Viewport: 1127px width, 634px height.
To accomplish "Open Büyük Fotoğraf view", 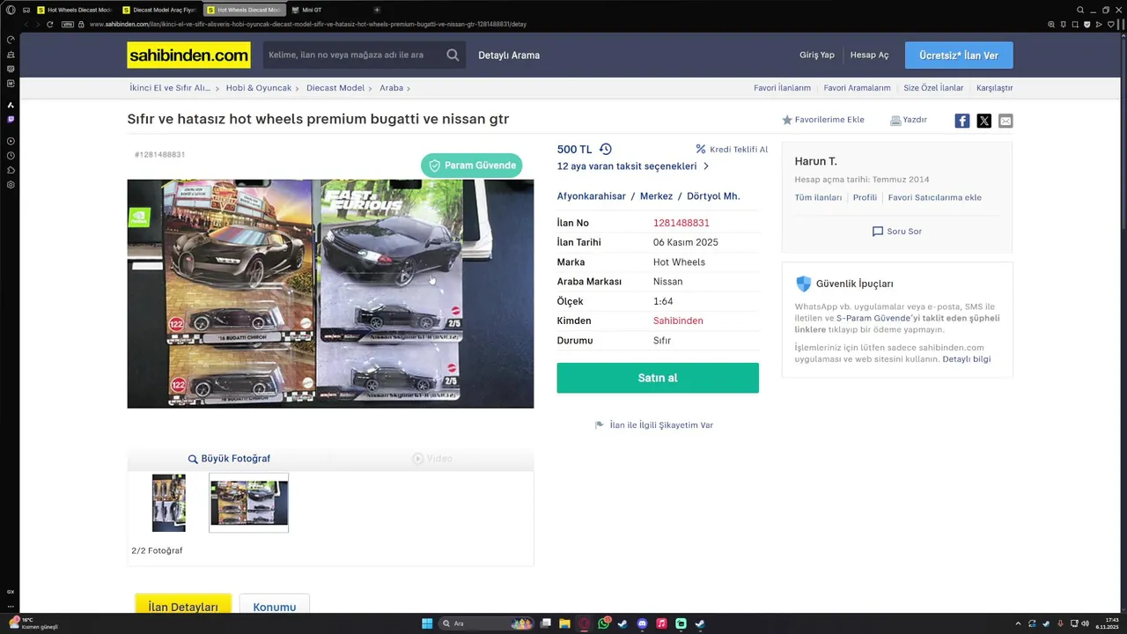I will click(x=229, y=459).
